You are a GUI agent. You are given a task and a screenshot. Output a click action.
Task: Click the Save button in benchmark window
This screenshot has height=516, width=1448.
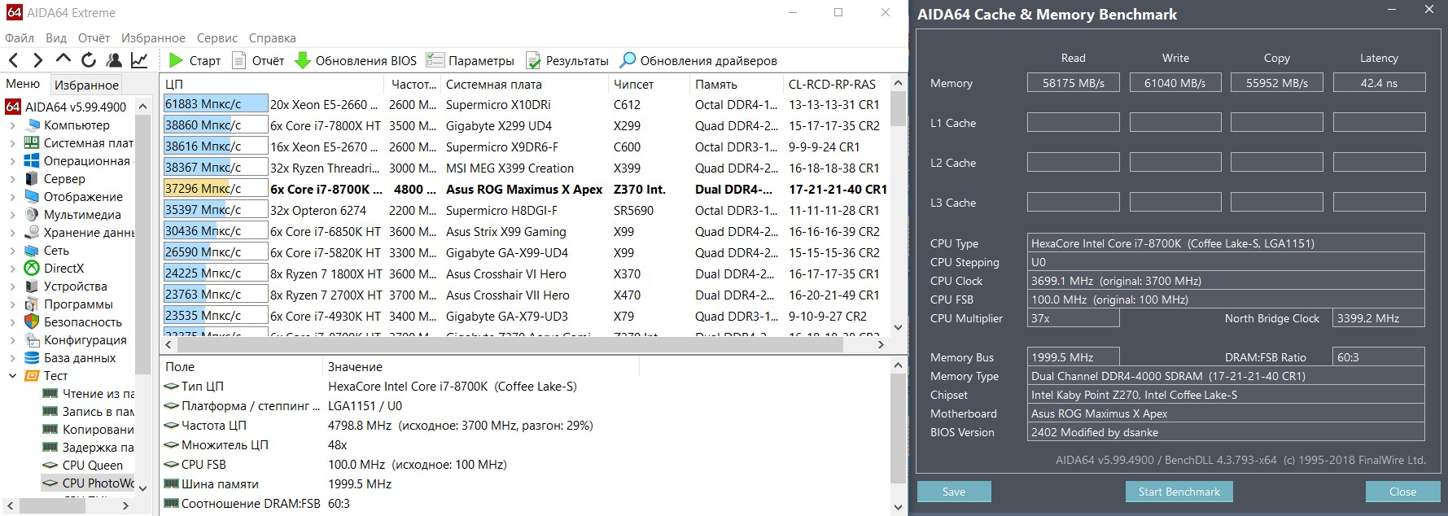(x=953, y=492)
